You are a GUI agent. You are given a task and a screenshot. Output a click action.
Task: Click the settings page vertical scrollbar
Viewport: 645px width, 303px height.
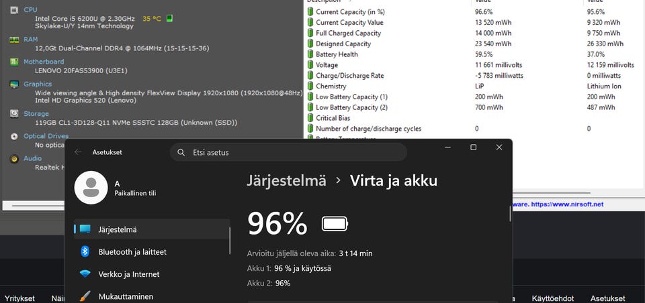point(510,213)
